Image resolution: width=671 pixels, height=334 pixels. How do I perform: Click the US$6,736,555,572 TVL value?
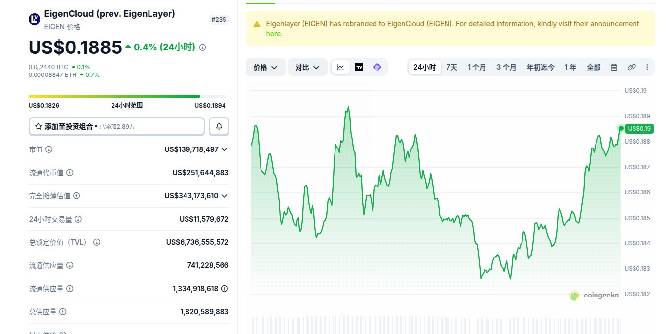(197, 242)
